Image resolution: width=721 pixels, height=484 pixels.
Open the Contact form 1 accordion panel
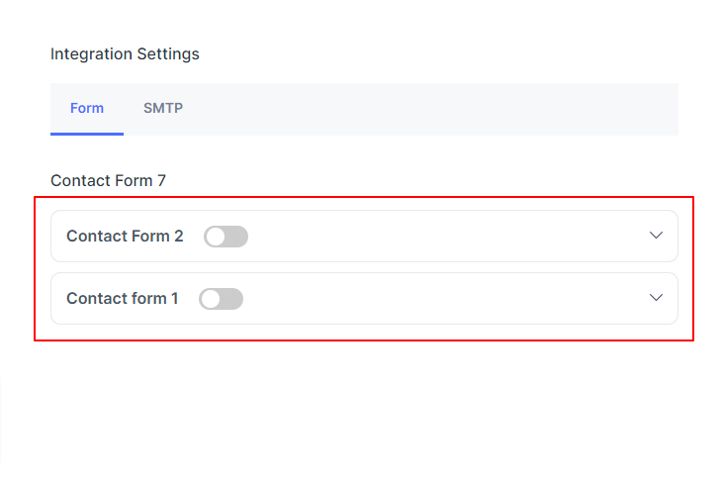[x=364, y=299]
